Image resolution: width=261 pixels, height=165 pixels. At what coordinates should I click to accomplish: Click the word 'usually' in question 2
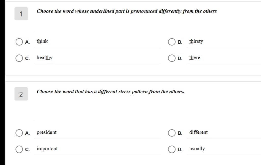[197, 149]
